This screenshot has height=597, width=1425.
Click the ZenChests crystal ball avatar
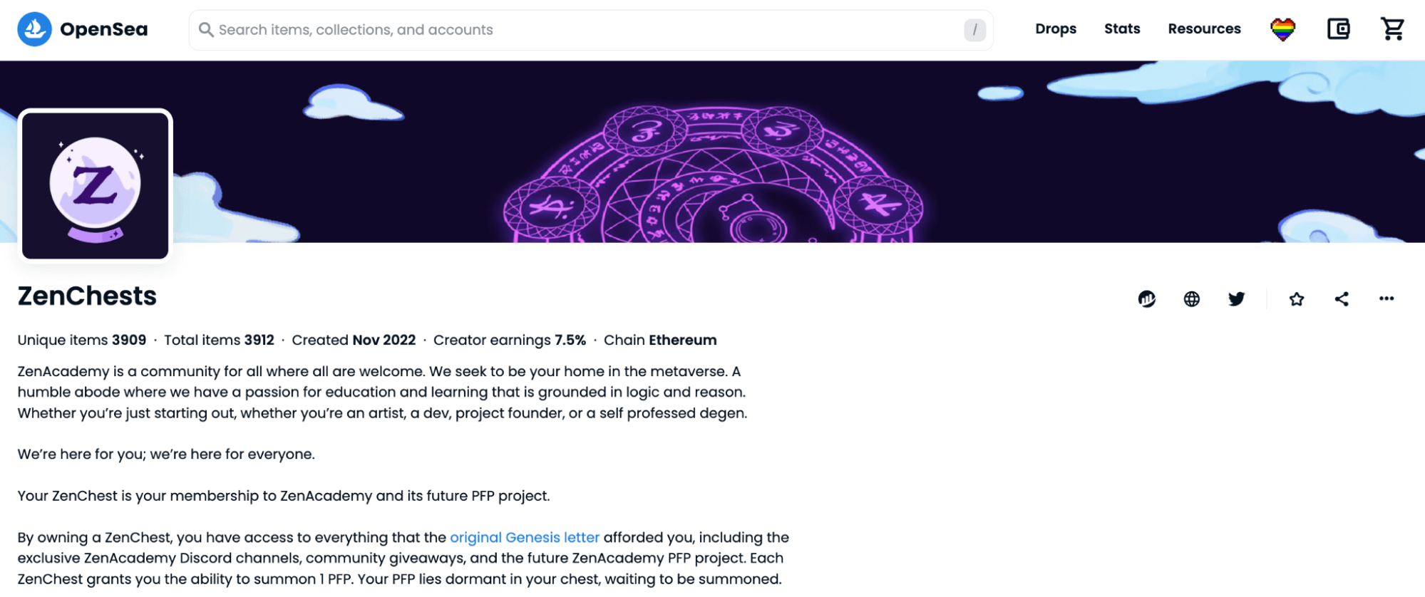click(96, 186)
